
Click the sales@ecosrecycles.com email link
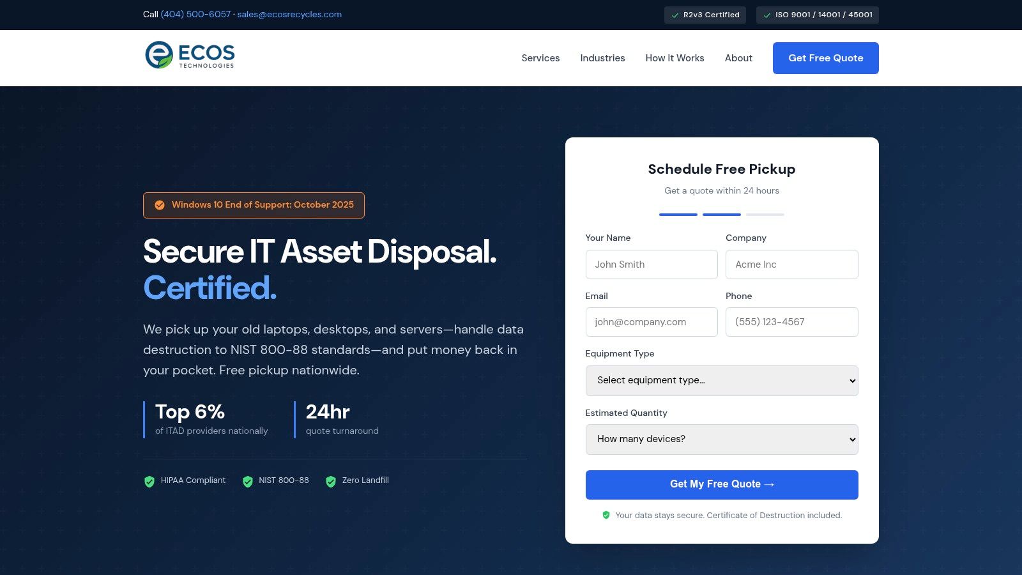coord(289,14)
